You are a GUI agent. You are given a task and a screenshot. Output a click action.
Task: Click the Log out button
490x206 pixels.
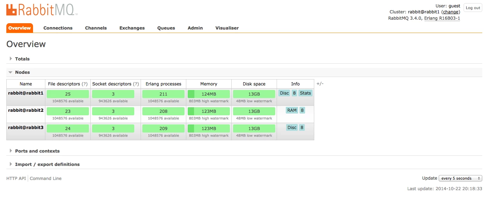473,8
